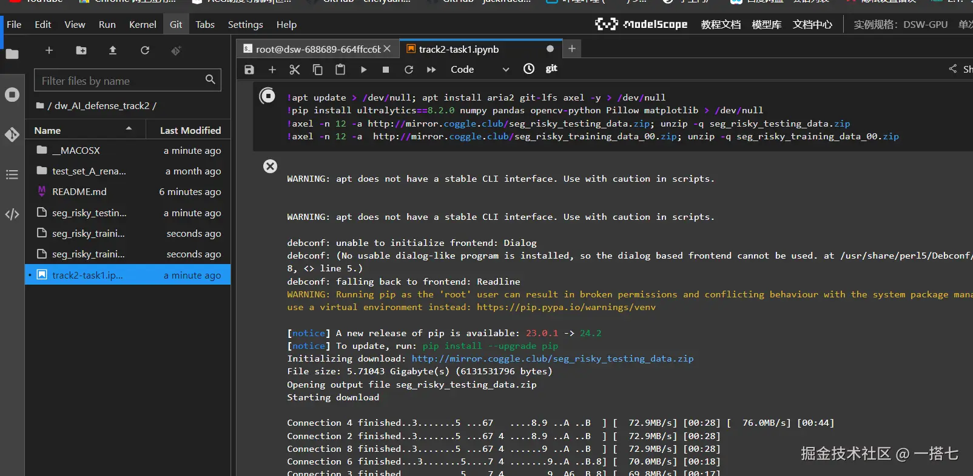Create a new folder in the file browser
The width and height of the screenshot is (973, 476).
pos(81,51)
